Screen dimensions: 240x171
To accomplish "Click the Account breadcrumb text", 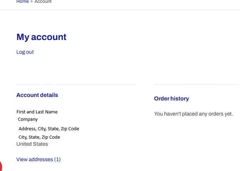I will click(x=43, y=2).
